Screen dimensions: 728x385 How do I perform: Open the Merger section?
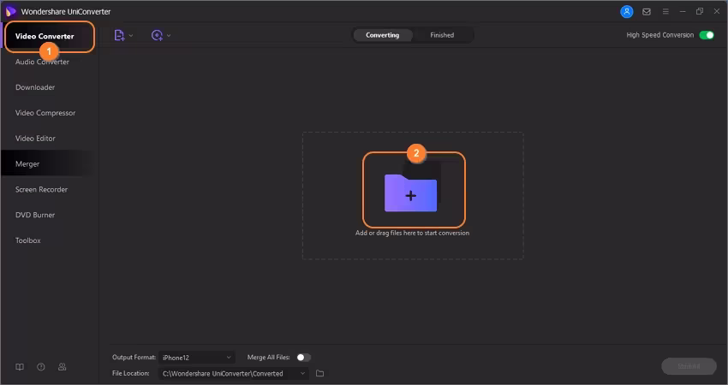(x=27, y=163)
